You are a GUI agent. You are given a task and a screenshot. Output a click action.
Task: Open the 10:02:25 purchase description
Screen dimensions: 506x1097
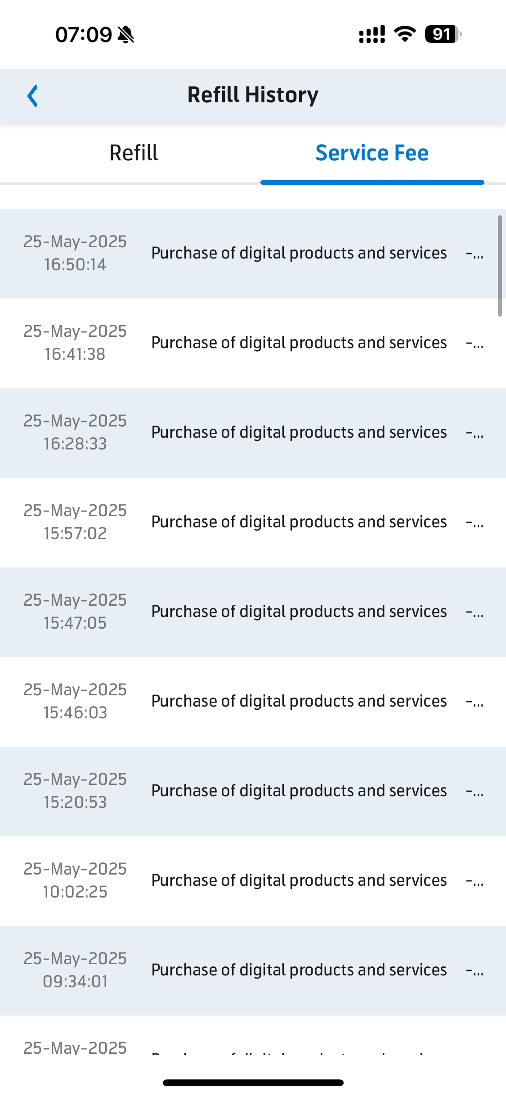click(299, 881)
